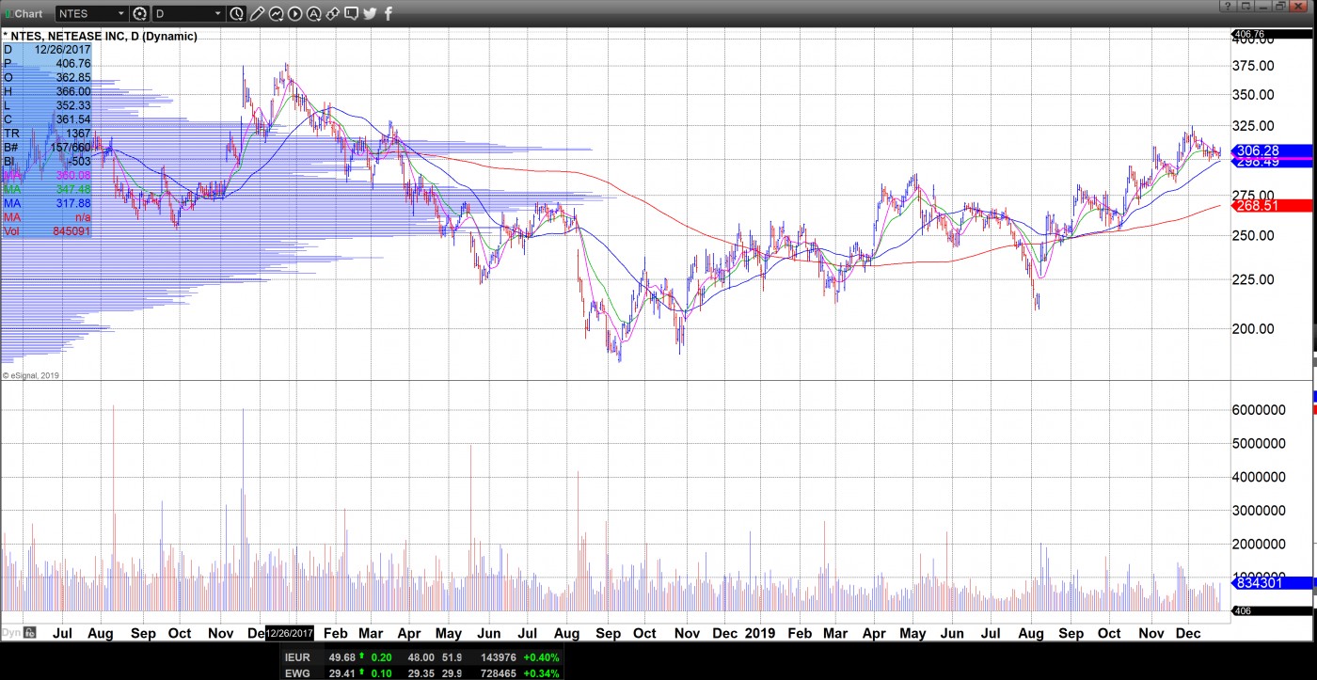
Task: Click the 268.51 red moving average label
Action: click(1273, 205)
